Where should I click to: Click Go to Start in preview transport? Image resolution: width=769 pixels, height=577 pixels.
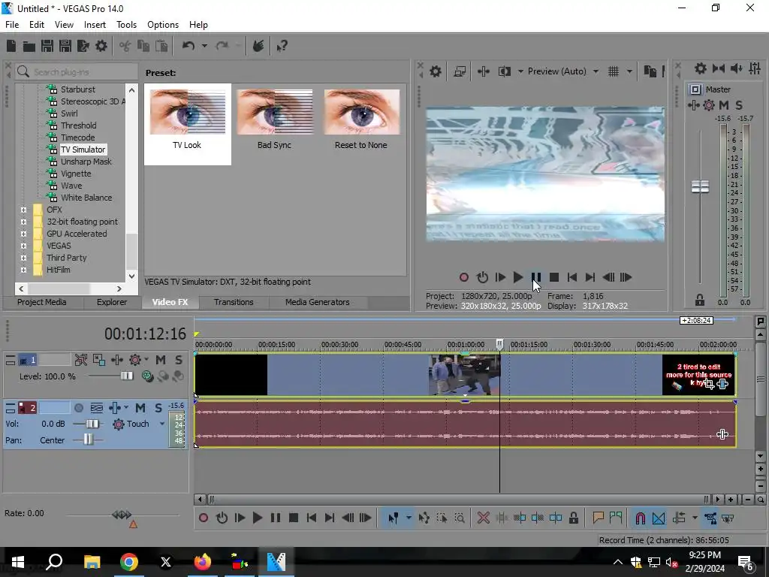click(x=571, y=277)
